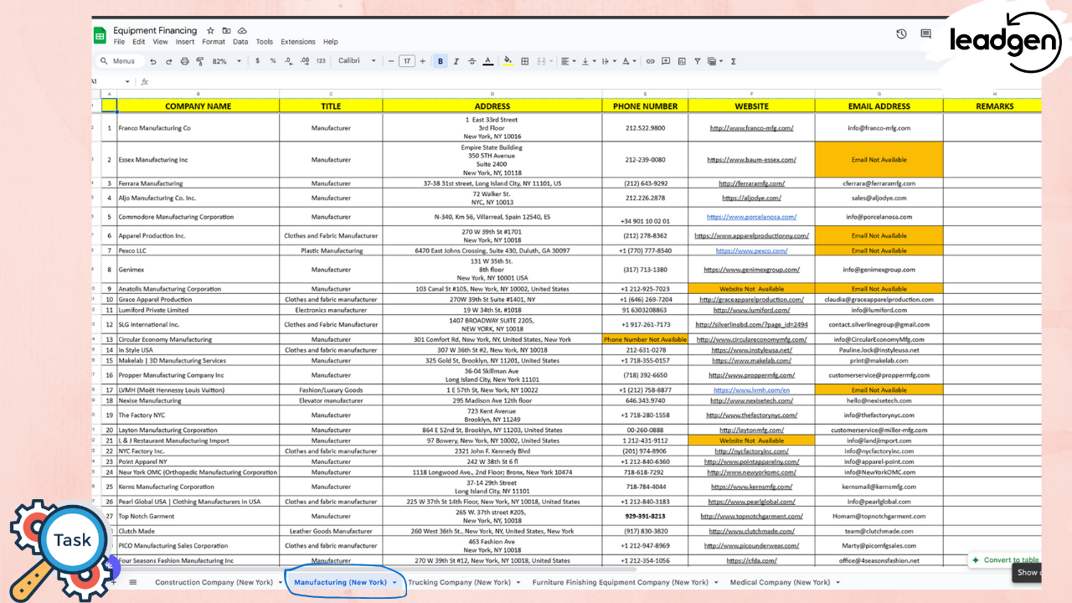Open Manufacturing (New York) tab options arrow

tap(394, 582)
